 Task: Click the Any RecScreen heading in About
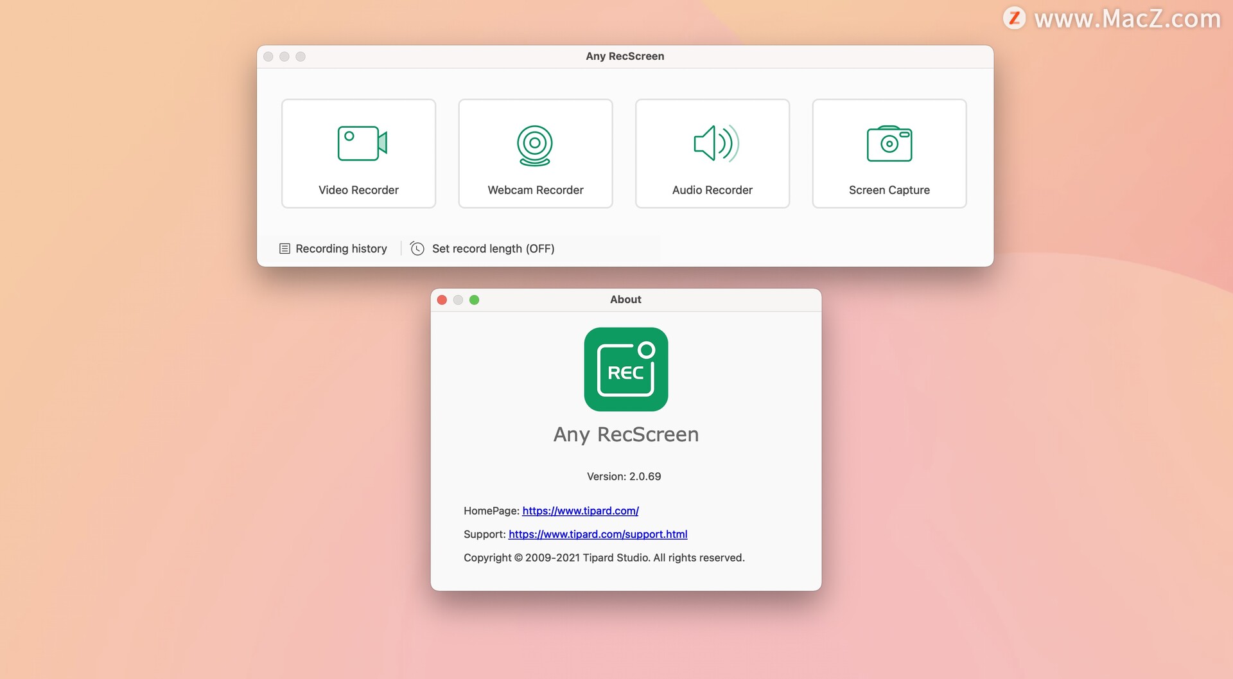coord(626,435)
